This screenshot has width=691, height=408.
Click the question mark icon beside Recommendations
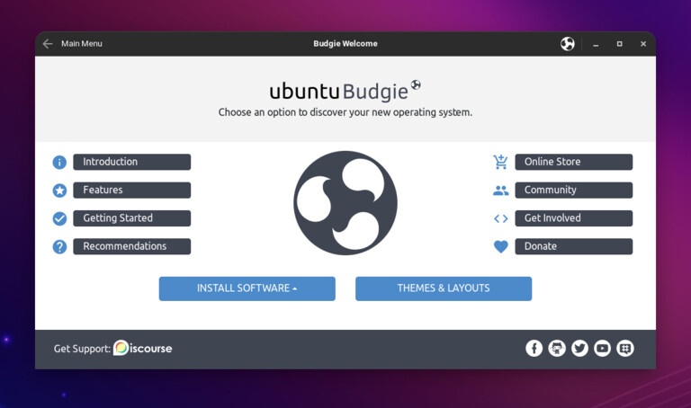[59, 246]
